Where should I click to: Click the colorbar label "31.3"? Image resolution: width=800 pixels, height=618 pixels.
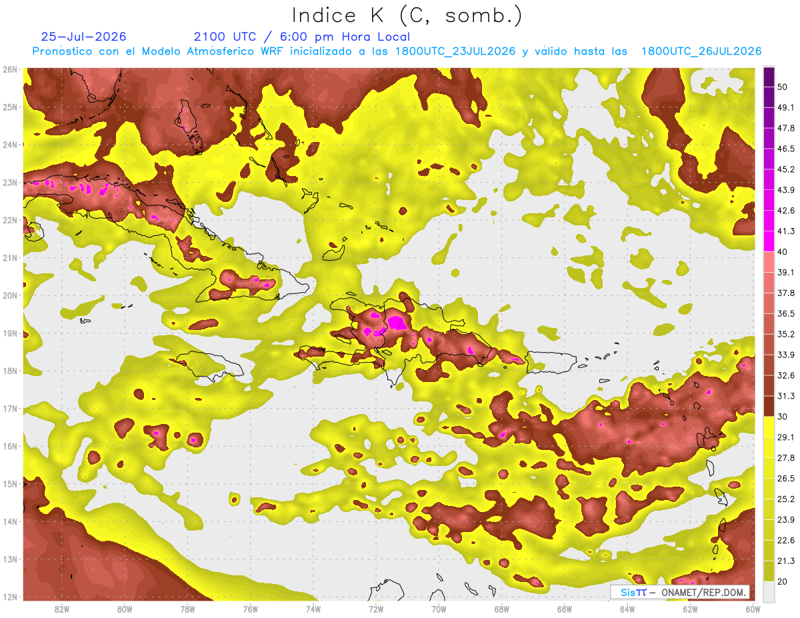(786, 396)
